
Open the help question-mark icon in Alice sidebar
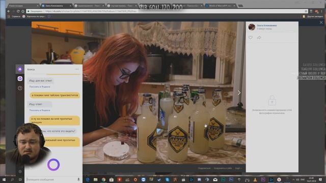pos(20,88)
